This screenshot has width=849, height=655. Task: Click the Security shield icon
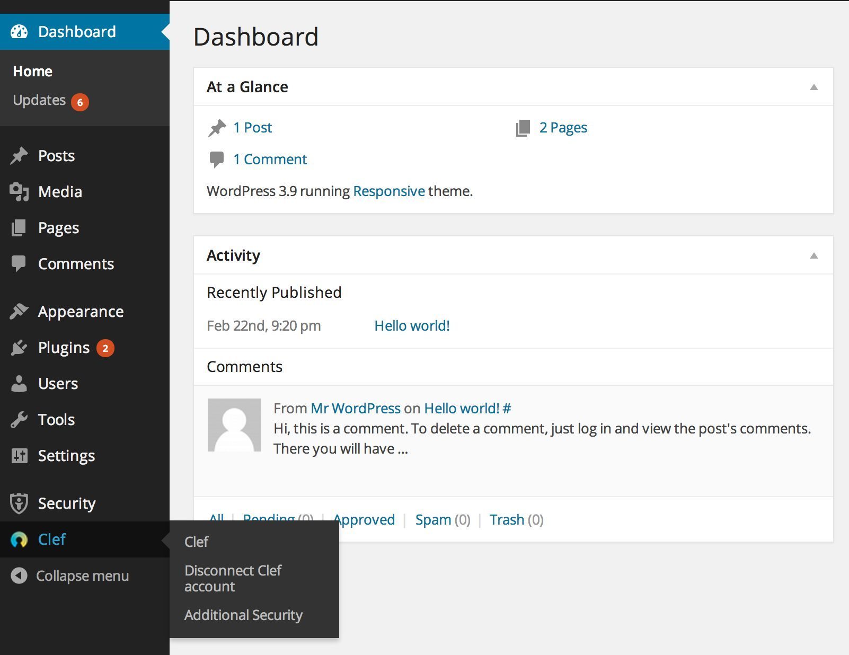pyautogui.click(x=19, y=503)
